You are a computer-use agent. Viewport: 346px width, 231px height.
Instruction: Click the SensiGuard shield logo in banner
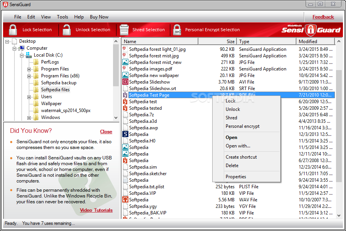(x=311, y=30)
